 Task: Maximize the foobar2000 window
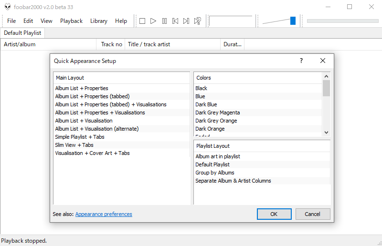point(350,7)
